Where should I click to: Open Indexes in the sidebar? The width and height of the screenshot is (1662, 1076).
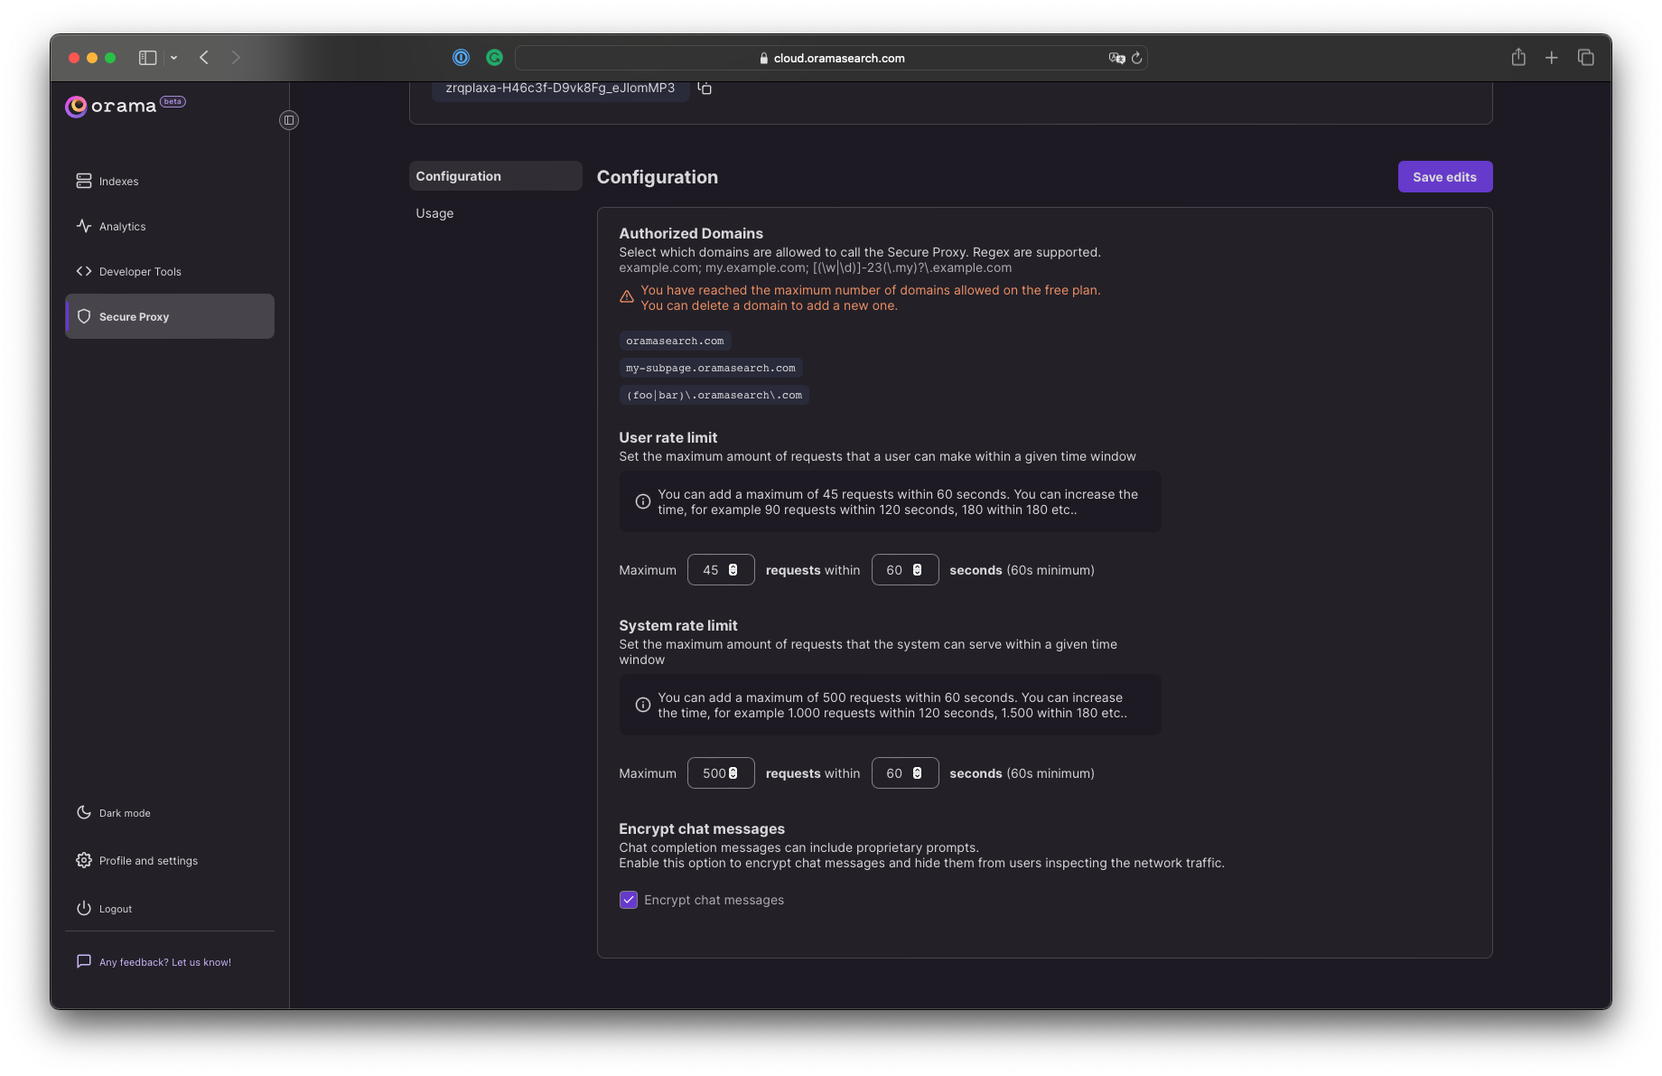pyautogui.click(x=170, y=181)
